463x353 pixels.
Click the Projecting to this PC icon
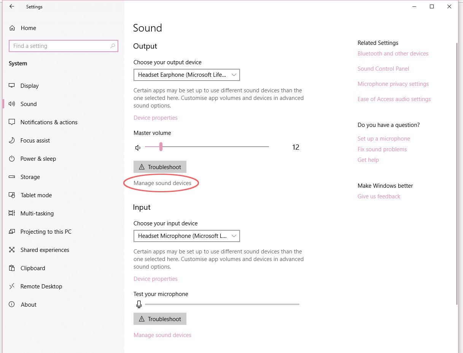click(12, 232)
